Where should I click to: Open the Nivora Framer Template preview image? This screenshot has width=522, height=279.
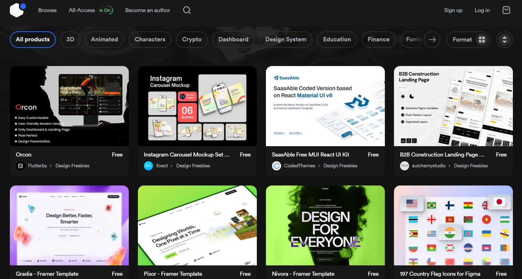(x=325, y=225)
